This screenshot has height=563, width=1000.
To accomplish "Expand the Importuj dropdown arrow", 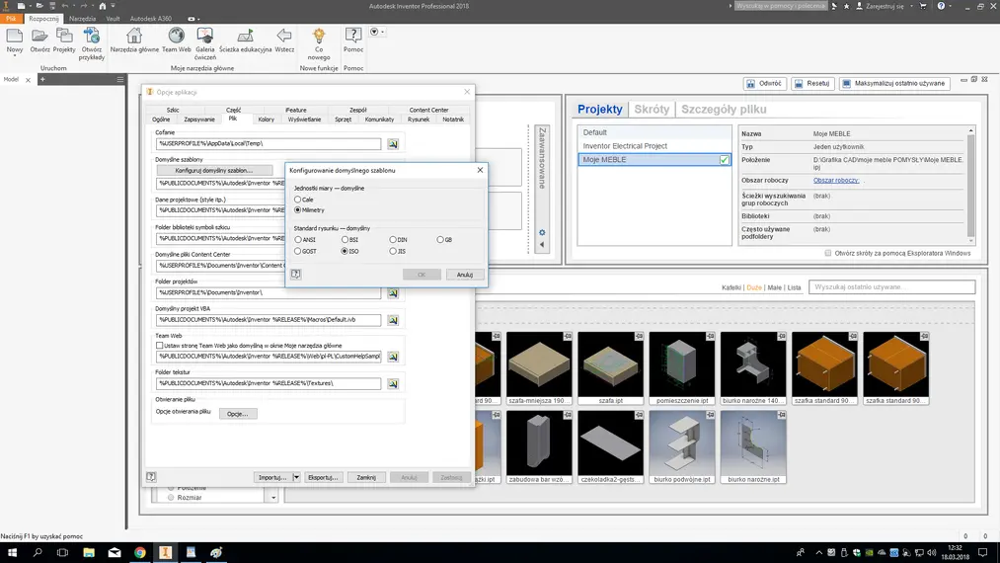I will [x=296, y=477].
